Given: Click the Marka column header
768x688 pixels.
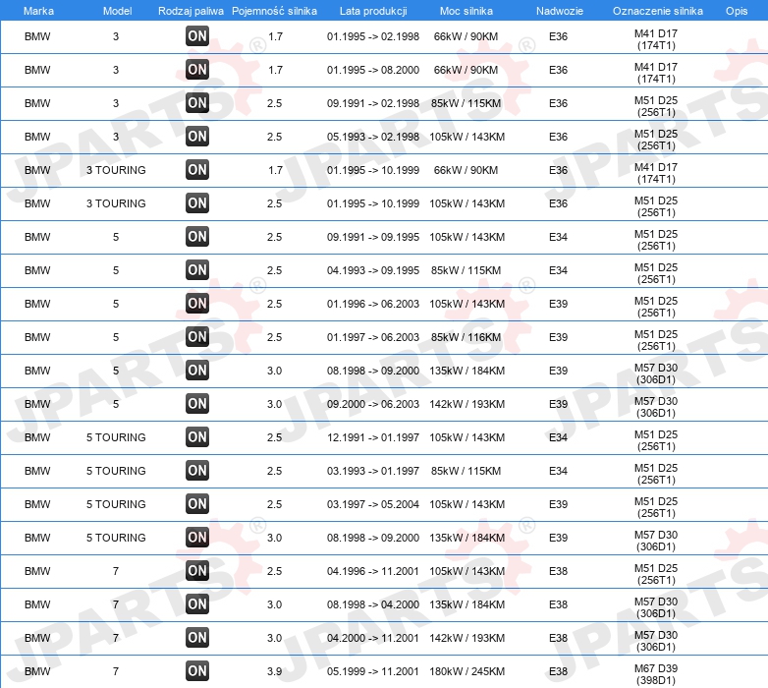Looking at the screenshot, I should click(x=38, y=11).
